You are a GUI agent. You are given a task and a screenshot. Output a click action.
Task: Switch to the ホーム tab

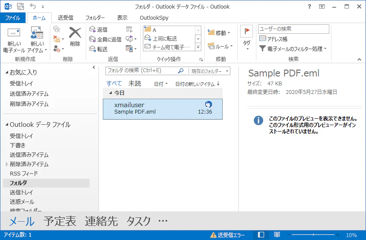point(39,18)
